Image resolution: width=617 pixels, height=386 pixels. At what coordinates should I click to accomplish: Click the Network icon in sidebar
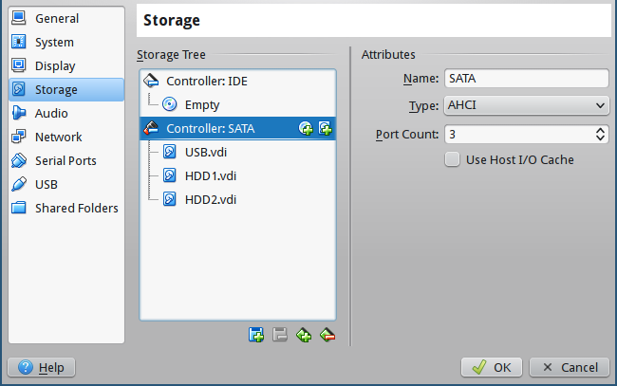(x=18, y=137)
